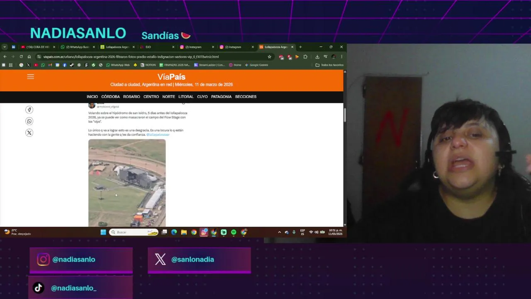
Task: Open the orange play extension icon
Action: tap(297, 56)
